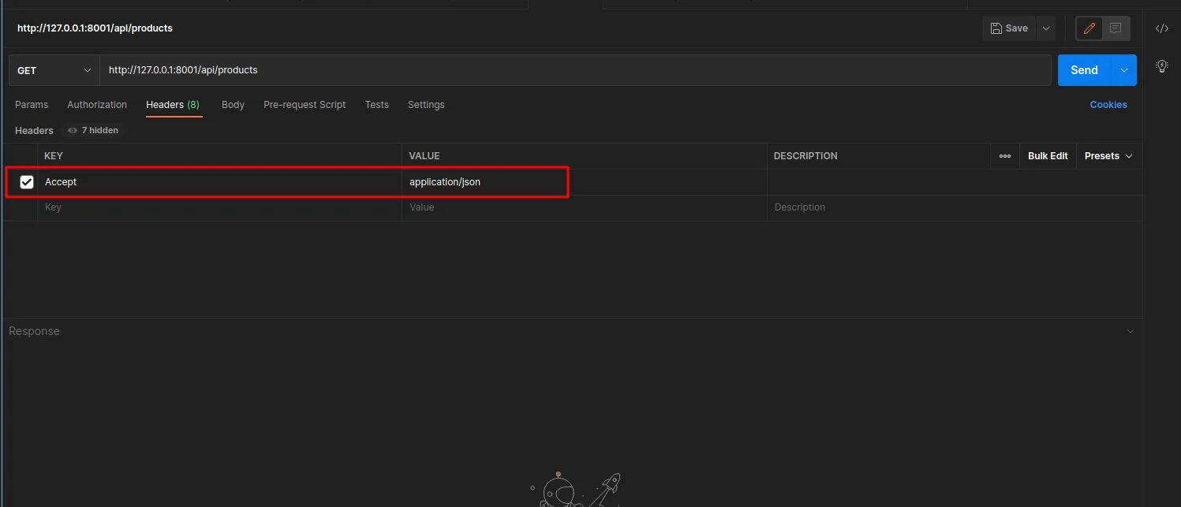Select the Headers (8) tab
The height and width of the screenshot is (507, 1181).
pyautogui.click(x=173, y=105)
